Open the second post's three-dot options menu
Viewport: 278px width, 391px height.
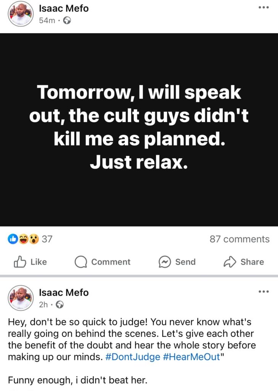tap(264, 292)
